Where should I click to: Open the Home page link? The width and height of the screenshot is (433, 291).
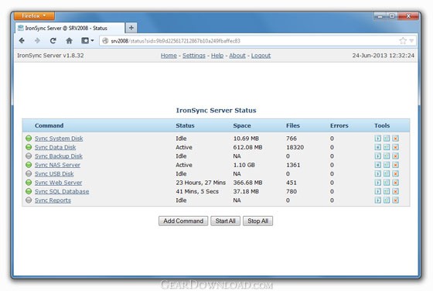click(169, 56)
